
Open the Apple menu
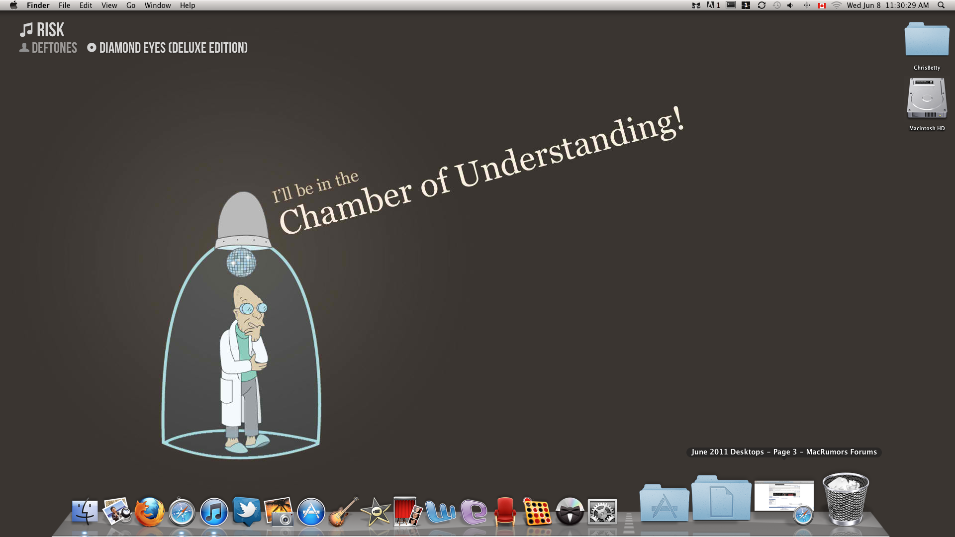pos(13,5)
